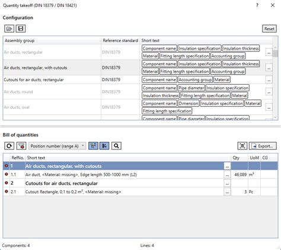281x250 pixels.
Task: Click Accounting group tag in Cutouts row
Action: pos(195,80)
